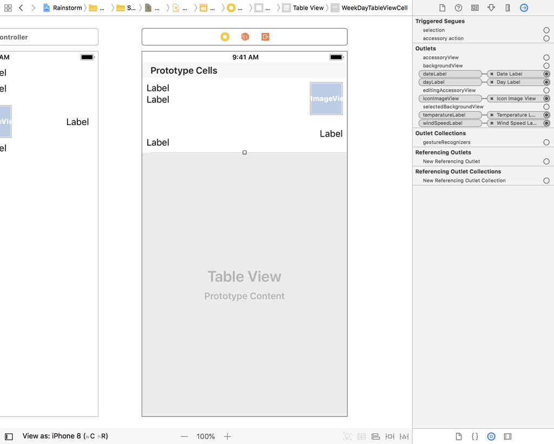Click the accessoryView outlet connection circle

[x=546, y=57]
